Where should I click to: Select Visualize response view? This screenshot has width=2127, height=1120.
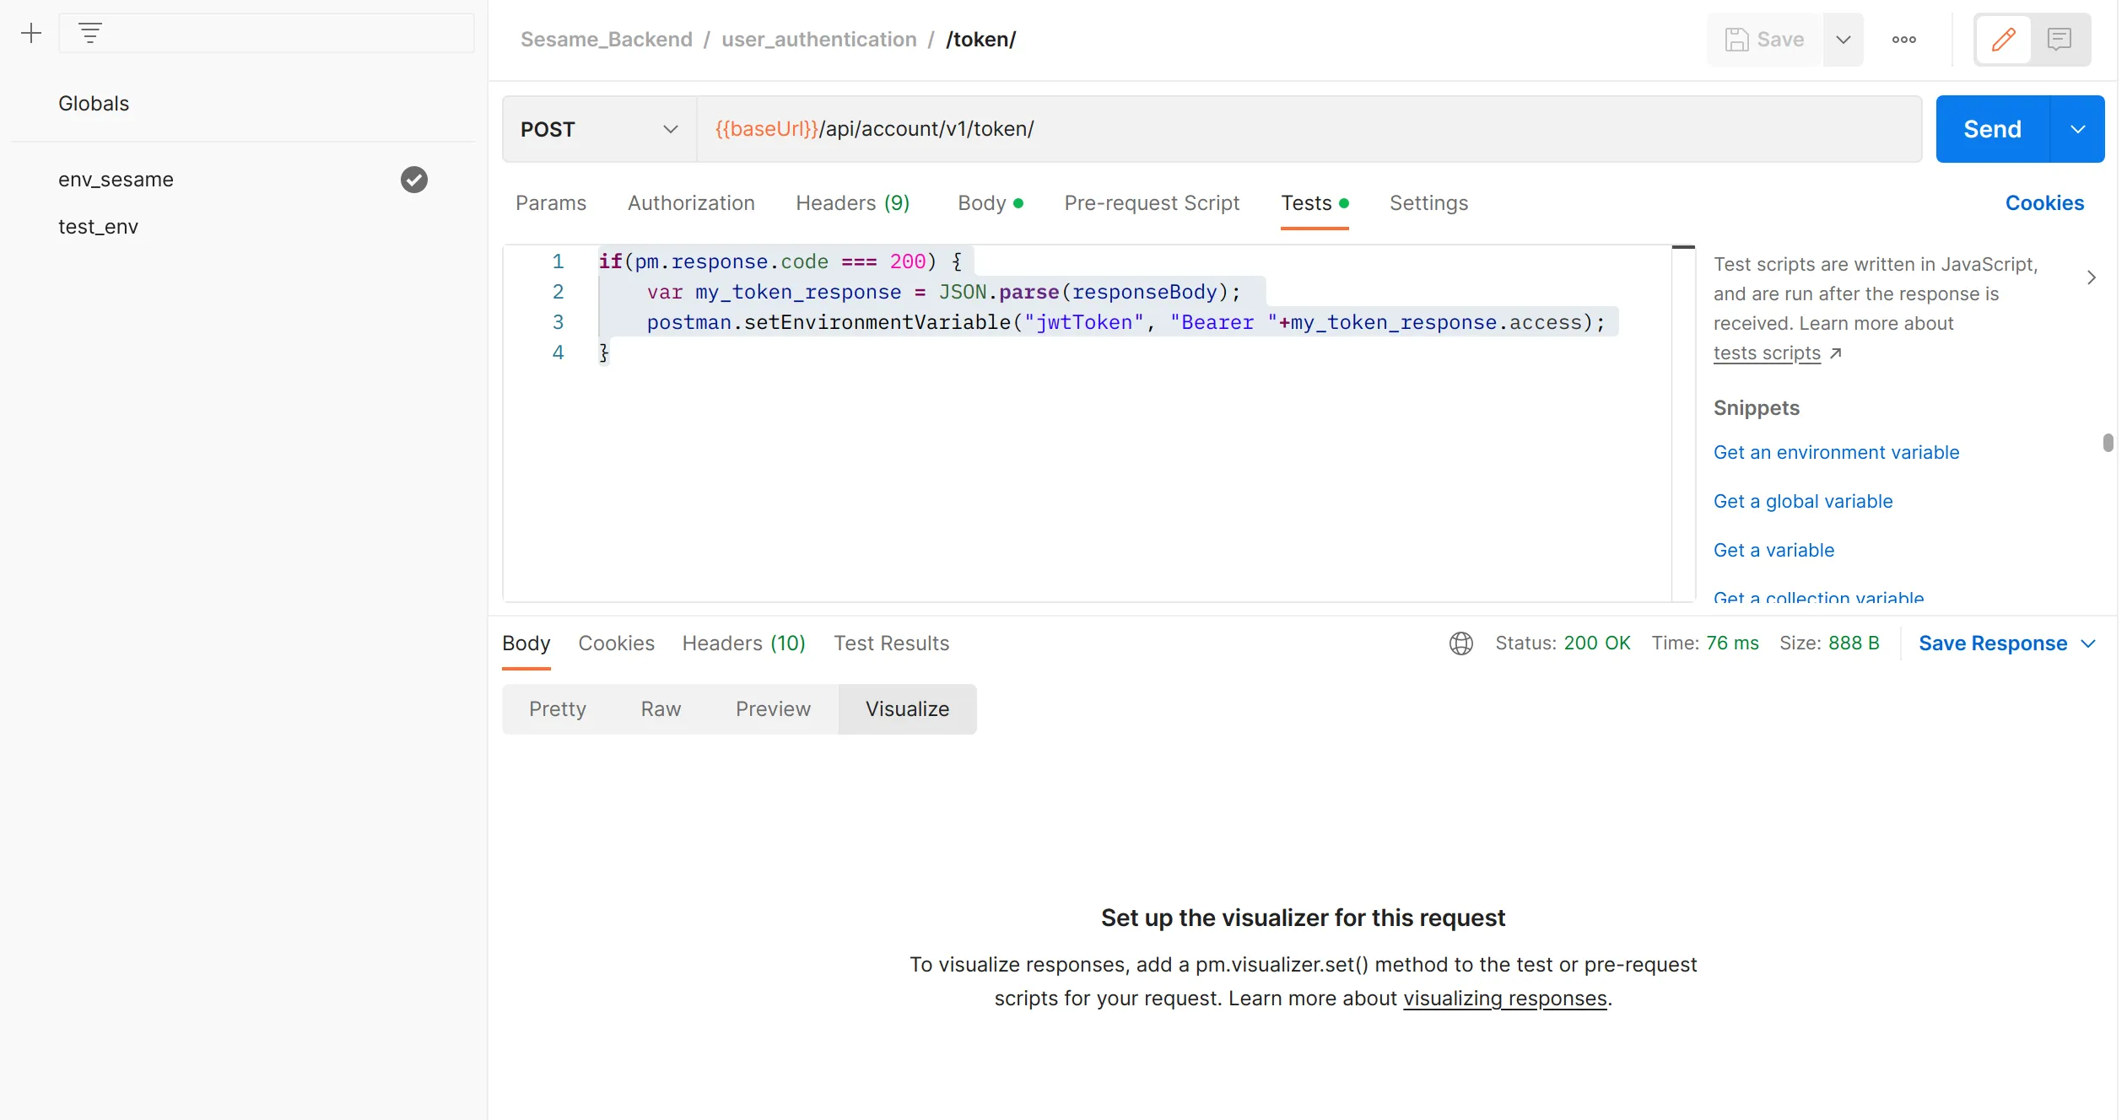(907, 709)
